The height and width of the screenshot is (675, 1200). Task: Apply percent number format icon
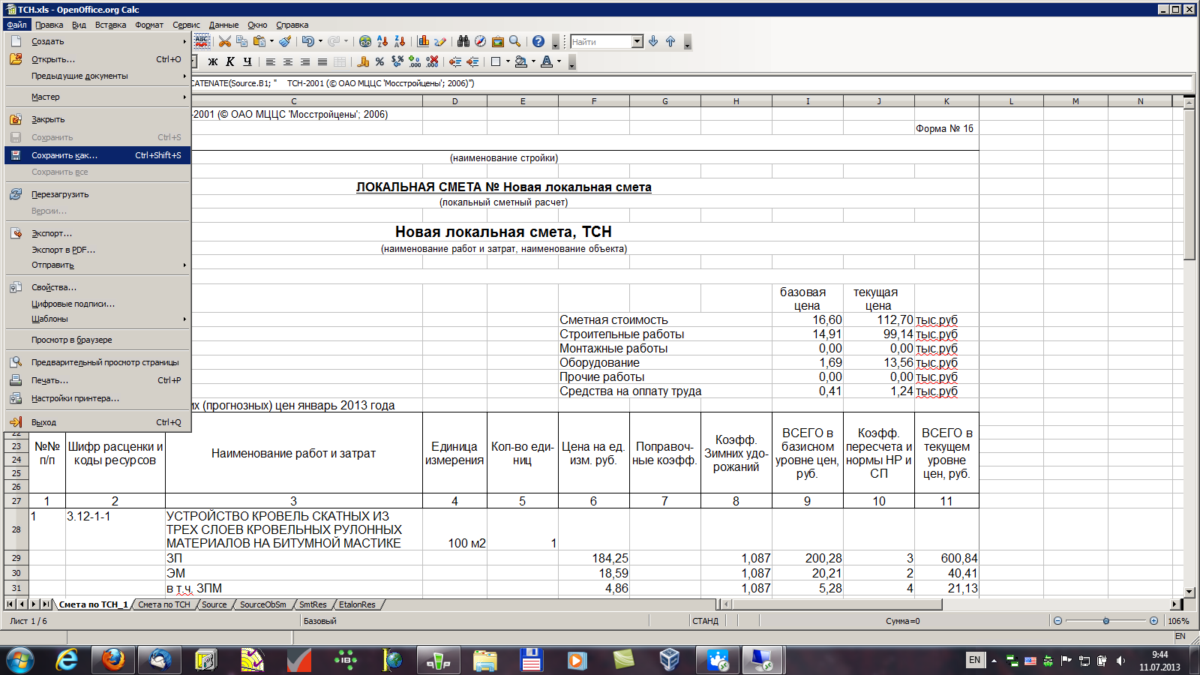coord(380,61)
